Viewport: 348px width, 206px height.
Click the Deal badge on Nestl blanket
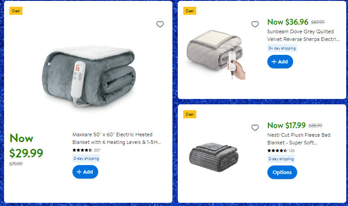point(190,114)
